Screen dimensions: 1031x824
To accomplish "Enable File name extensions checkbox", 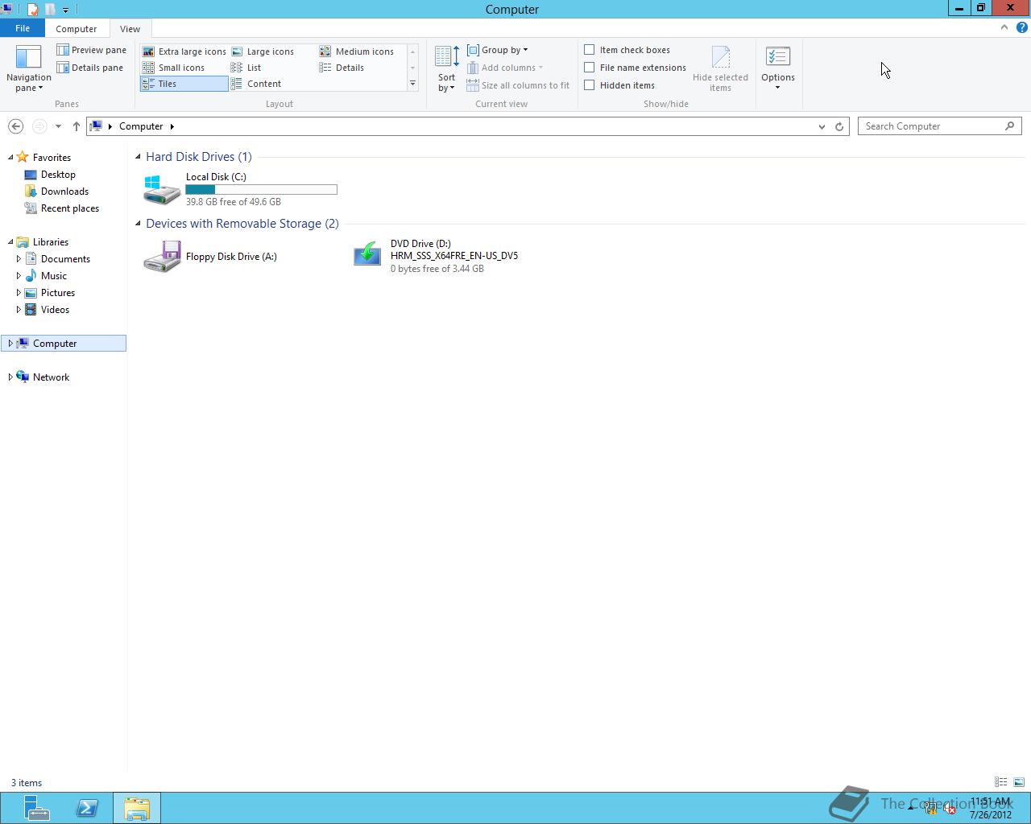I will [x=590, y=68].
